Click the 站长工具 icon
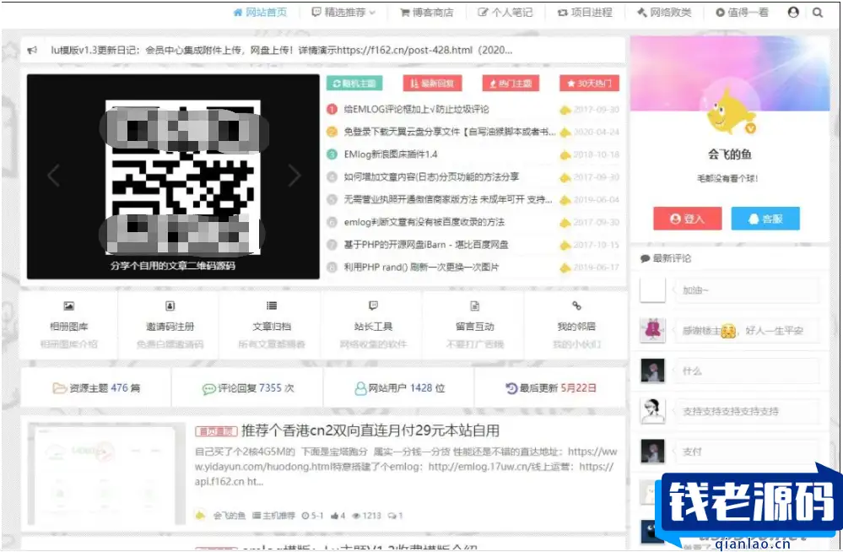 373,306
